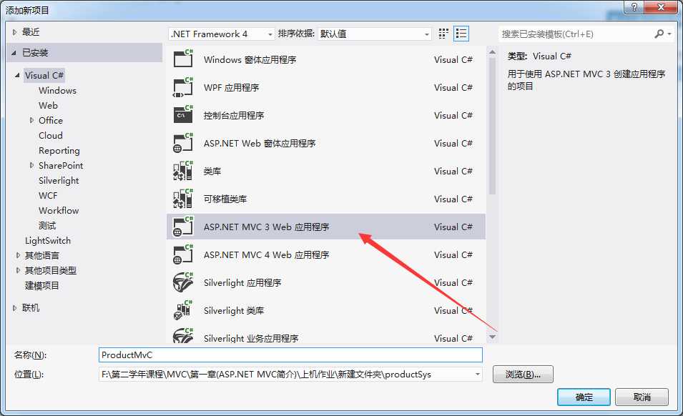Select the WCF category
The height and width of the screenshot is (416, 683).
click(48, 195)
